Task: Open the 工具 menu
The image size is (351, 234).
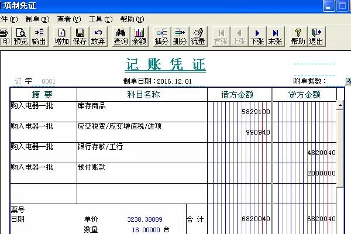Action: click(100, 19)
